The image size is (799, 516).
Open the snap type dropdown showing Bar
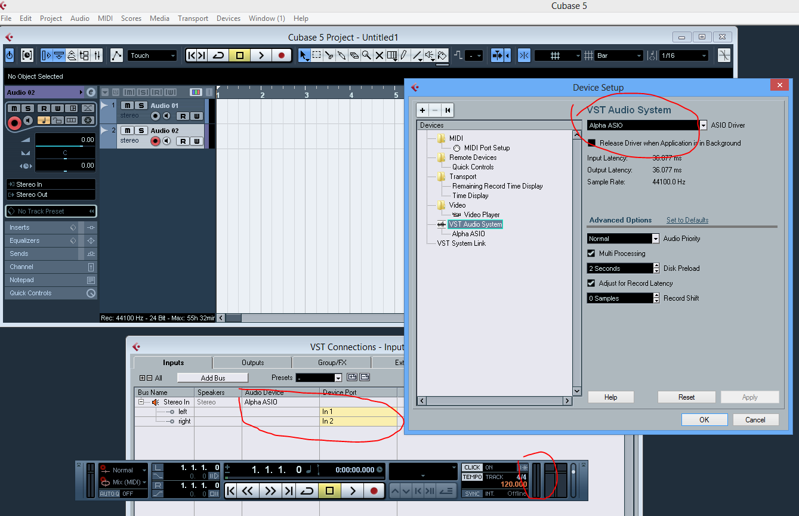point(619,55)
